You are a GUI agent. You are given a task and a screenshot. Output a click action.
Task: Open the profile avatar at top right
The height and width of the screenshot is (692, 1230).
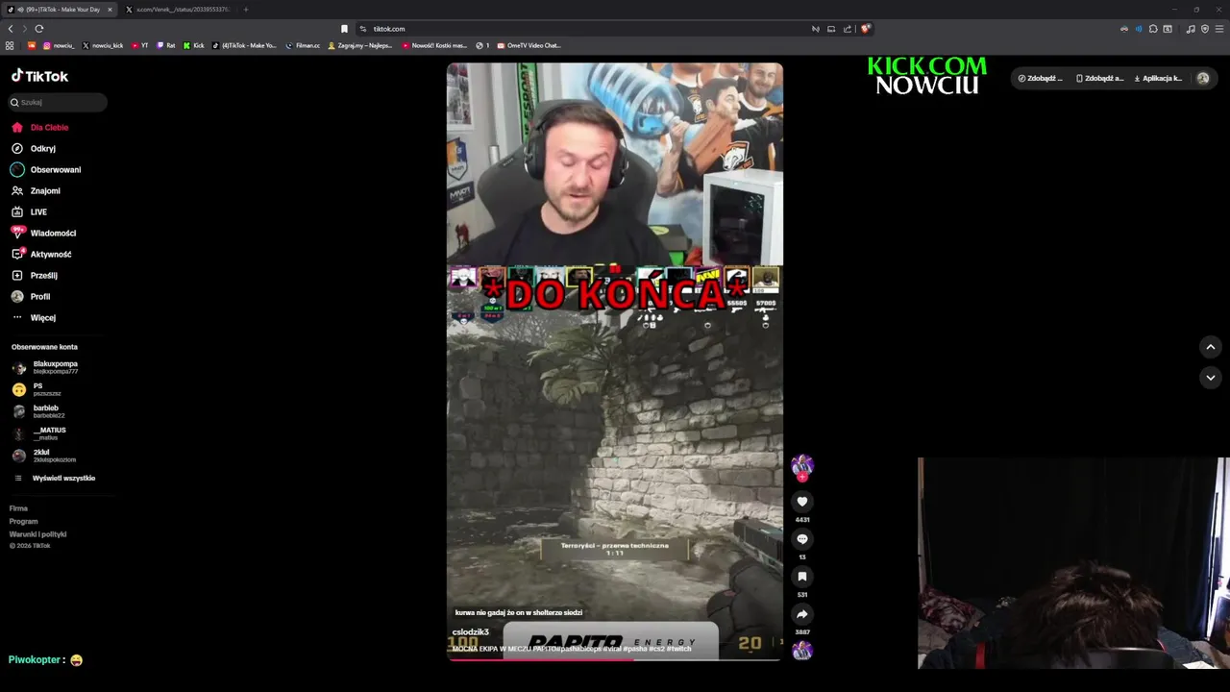pyautogui.click(x=1203, y=78)
